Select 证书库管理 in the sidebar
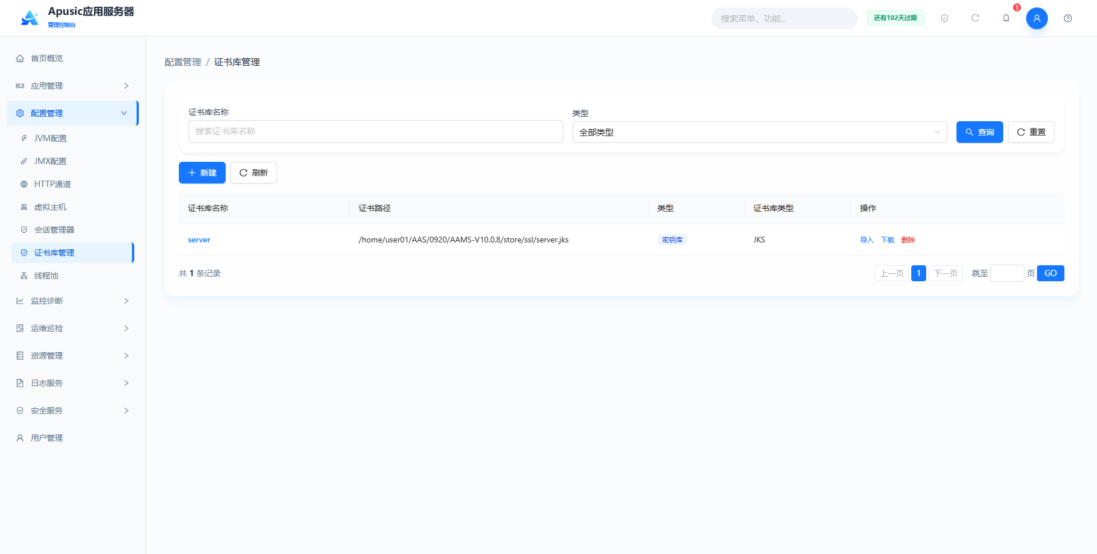The width and height of the screenshot is (1097, 554). tap(73, 253)
